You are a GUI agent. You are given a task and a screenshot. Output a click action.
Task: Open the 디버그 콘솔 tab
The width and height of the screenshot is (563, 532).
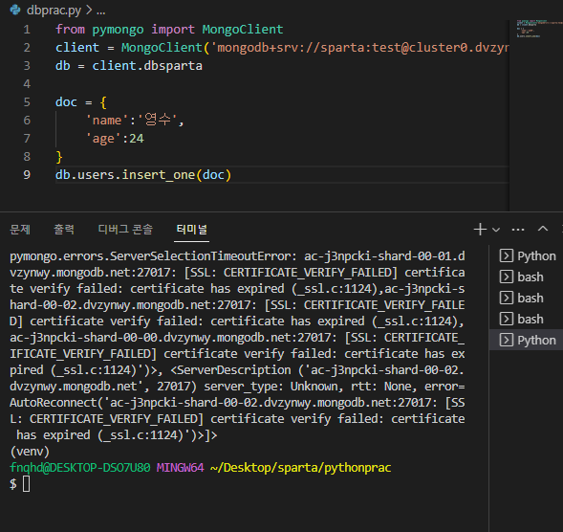tap(125, 230)
